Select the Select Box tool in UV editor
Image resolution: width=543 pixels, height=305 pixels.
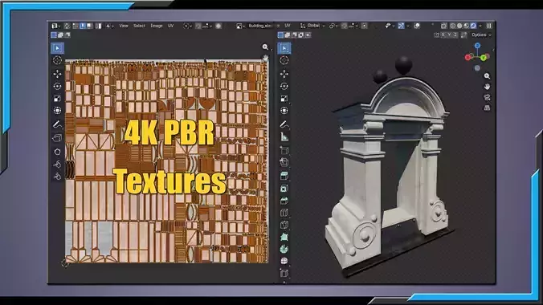coord(57,48)
